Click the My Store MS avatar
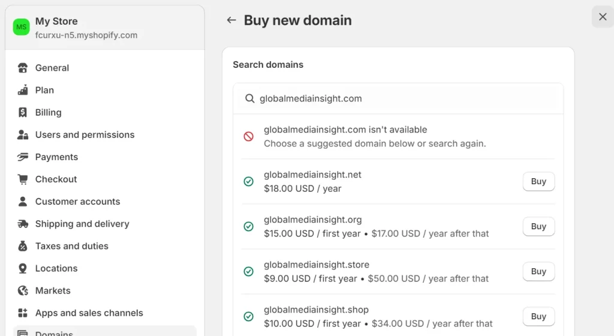 [22, 27]
